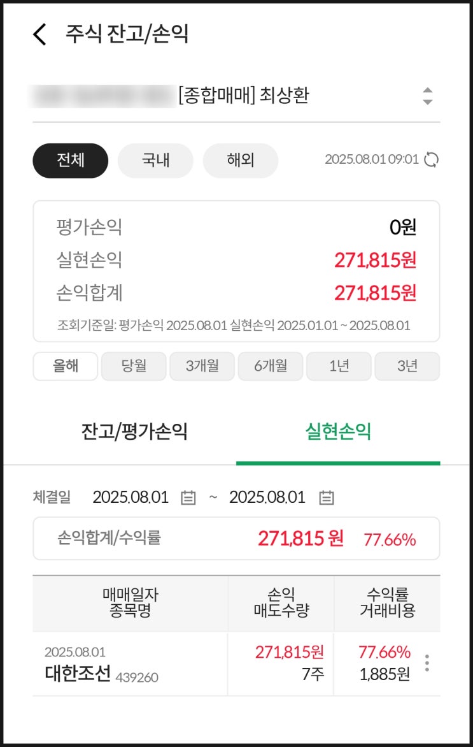Choose the 당월 period option
Viewport: 473px width, 747px height.
[134, 366]
